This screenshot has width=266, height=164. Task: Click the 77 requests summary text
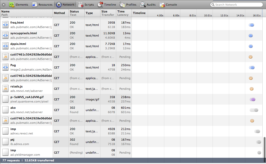tap(11, 160)
